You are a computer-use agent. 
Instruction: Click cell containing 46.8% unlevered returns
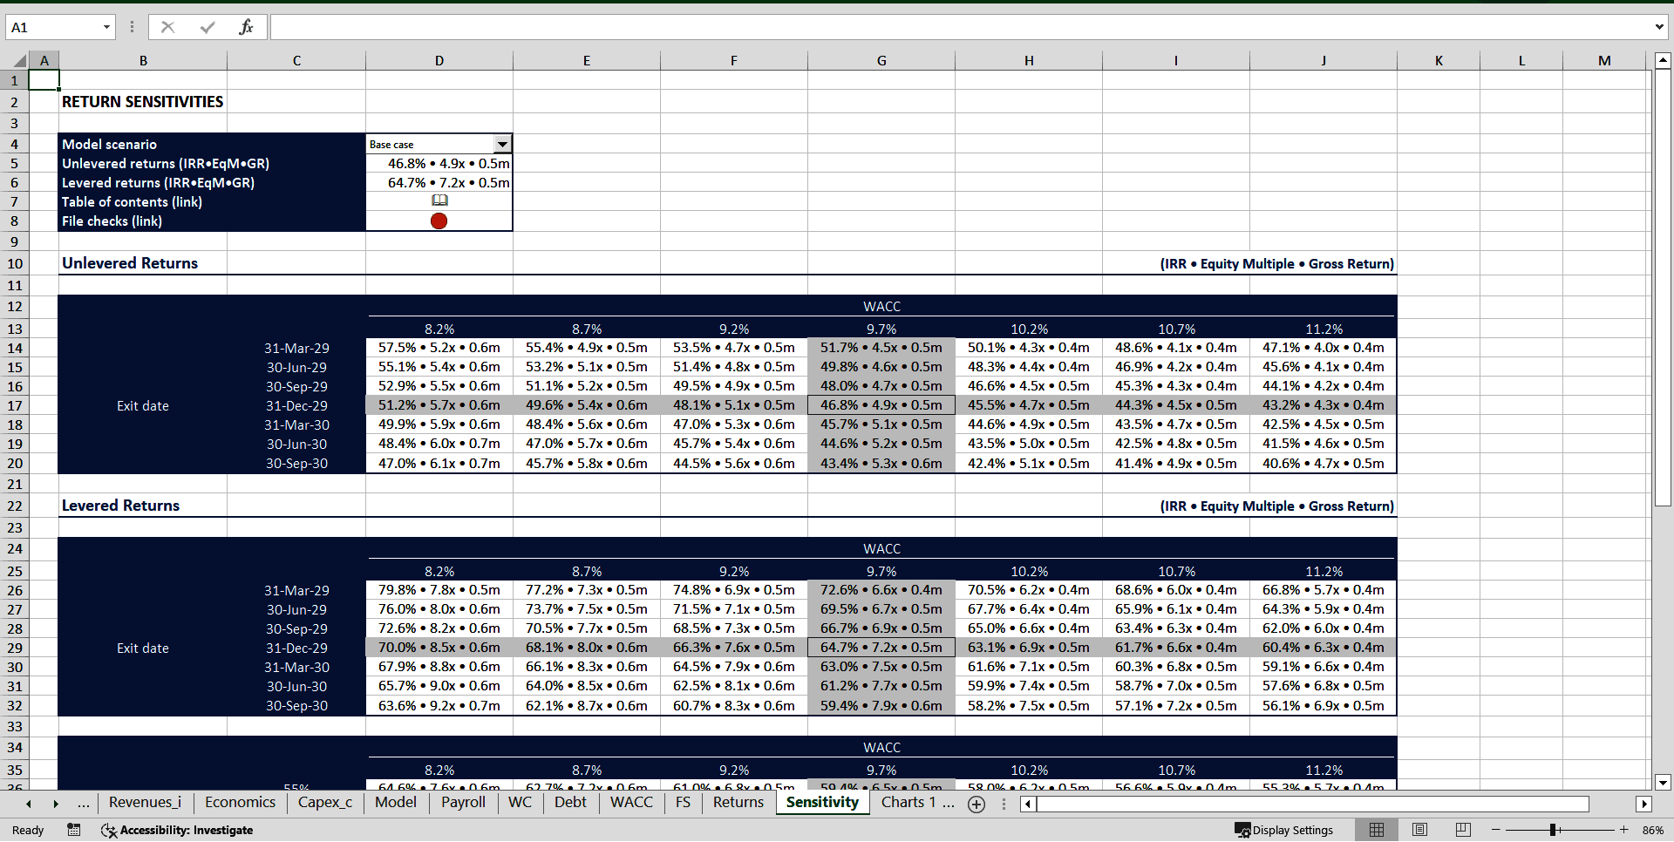(x=439, y=163)
